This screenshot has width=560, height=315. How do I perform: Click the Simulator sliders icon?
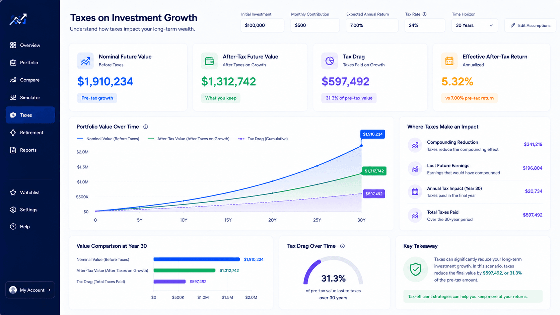point(13,97)
